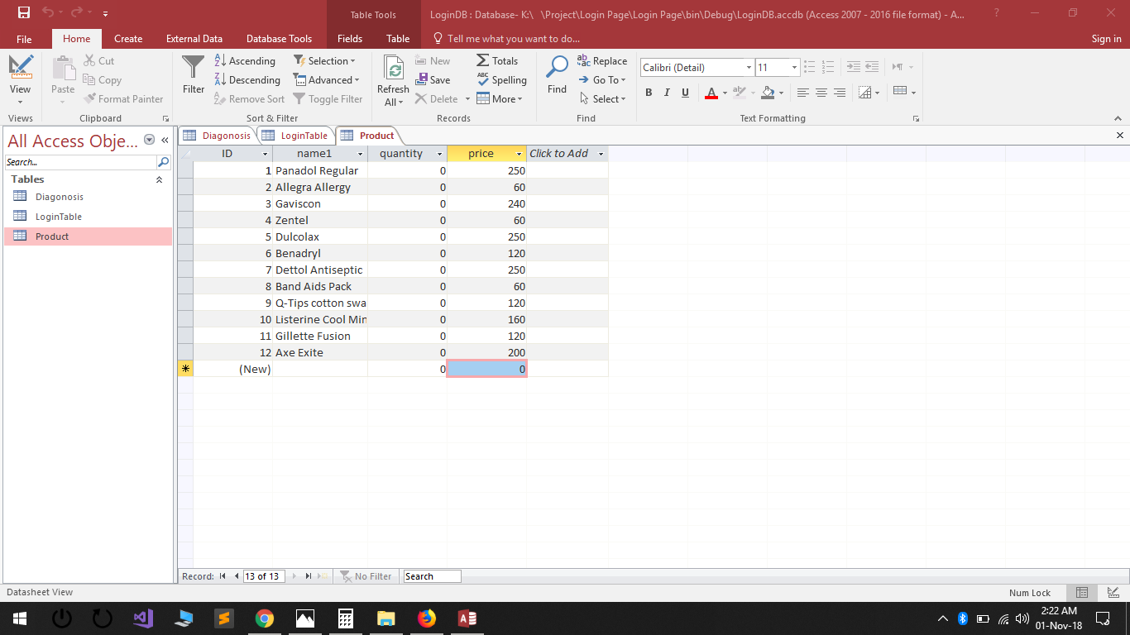Sort the column Descending
This screenshot has width=1130, height=635.
coord(247,80)
